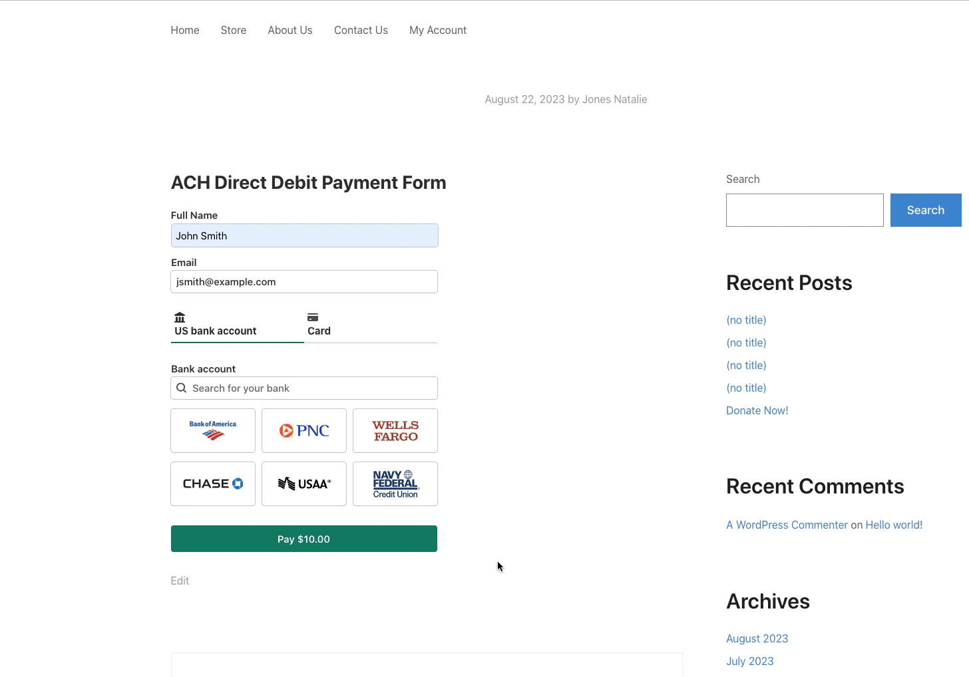
Task: Open the Home menu item
Action: 185,30
